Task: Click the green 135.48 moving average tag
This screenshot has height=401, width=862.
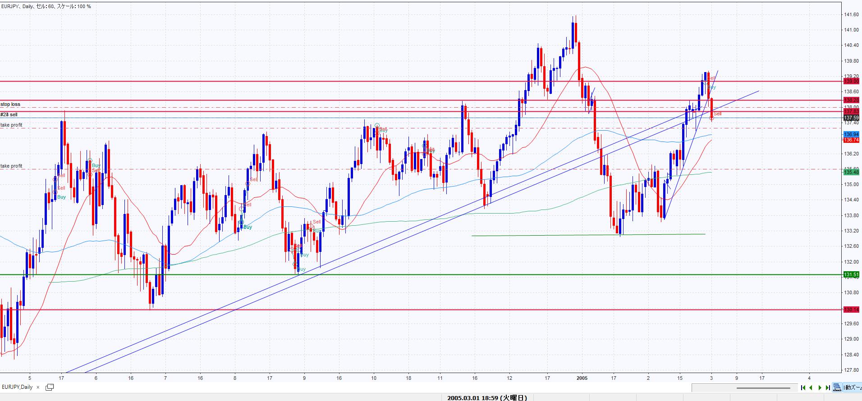Action: pos(851,172)
